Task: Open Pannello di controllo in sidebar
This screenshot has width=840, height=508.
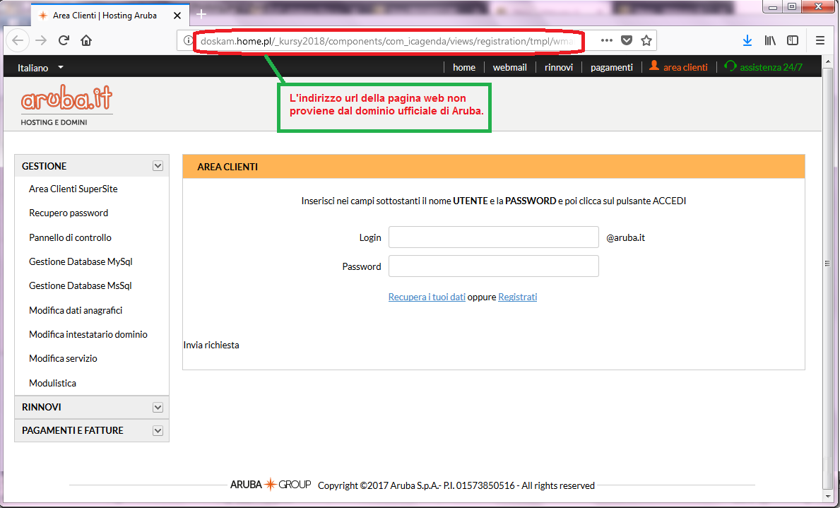Action: (70, 237)
